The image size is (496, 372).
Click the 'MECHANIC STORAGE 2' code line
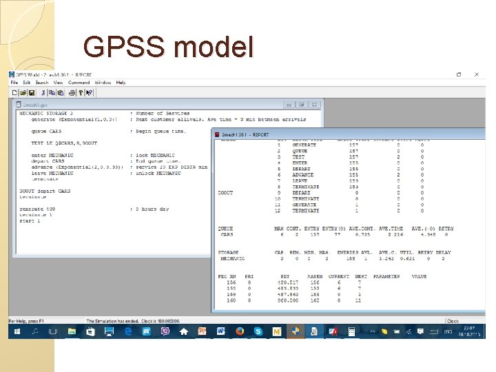46,113
